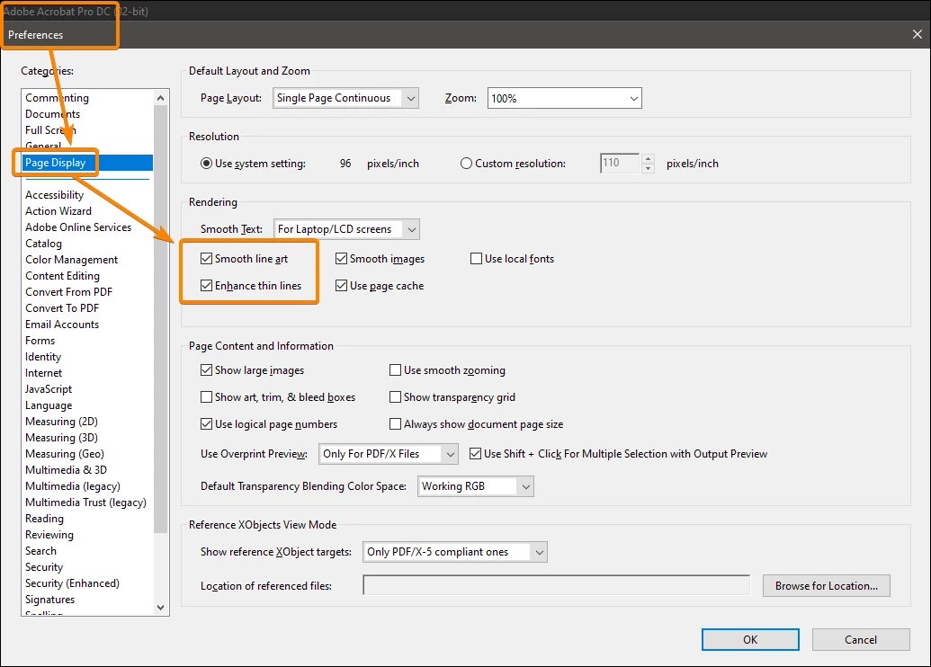
Task: Enable Show transparency grid
Action: 395,397
